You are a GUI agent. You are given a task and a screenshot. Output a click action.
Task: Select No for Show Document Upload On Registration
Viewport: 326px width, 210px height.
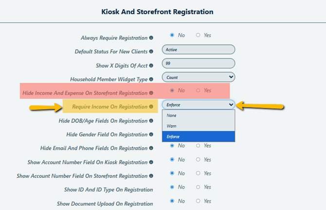(x=172, y=201)
